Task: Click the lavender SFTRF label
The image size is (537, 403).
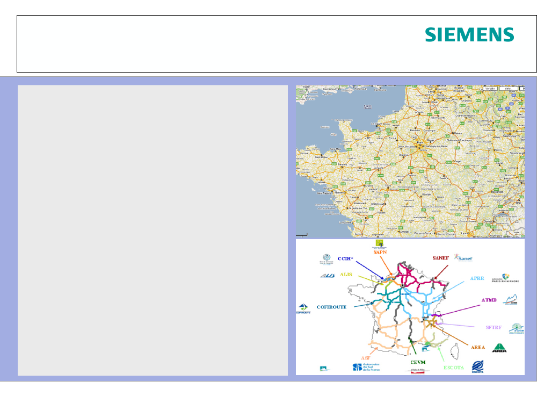Action: [x=494, y=327]
